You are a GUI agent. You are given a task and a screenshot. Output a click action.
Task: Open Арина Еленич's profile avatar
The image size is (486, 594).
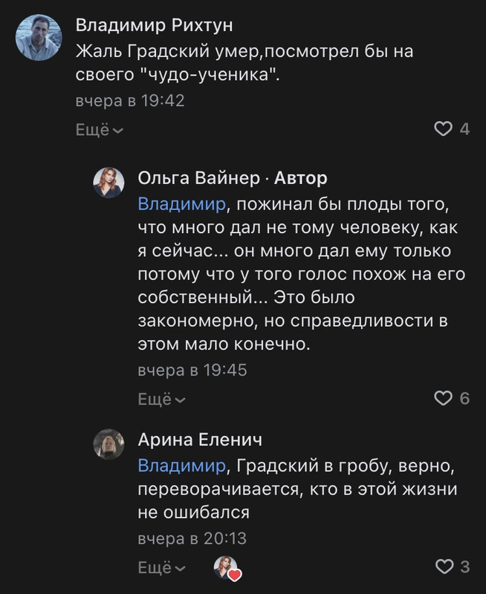pyautogui.click(x=108, y=444)
